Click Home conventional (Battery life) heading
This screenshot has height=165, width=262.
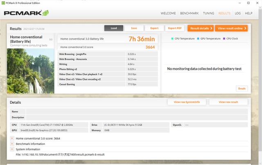coord(26,39)
